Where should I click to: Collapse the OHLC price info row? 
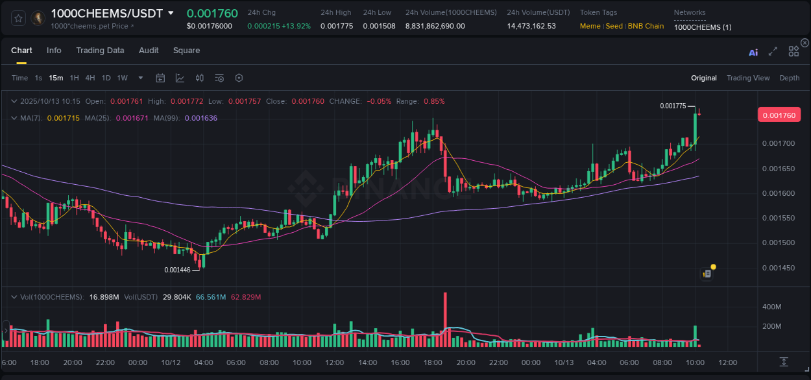(x=14, y=101)
